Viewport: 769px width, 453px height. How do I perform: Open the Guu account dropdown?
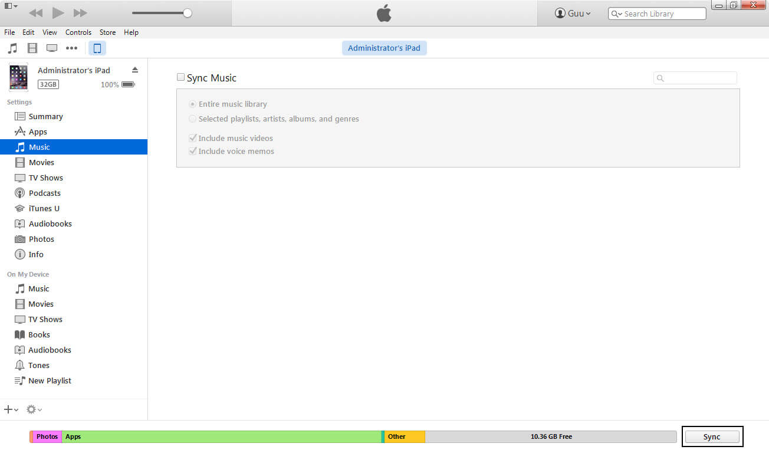(x=573, y=13)
